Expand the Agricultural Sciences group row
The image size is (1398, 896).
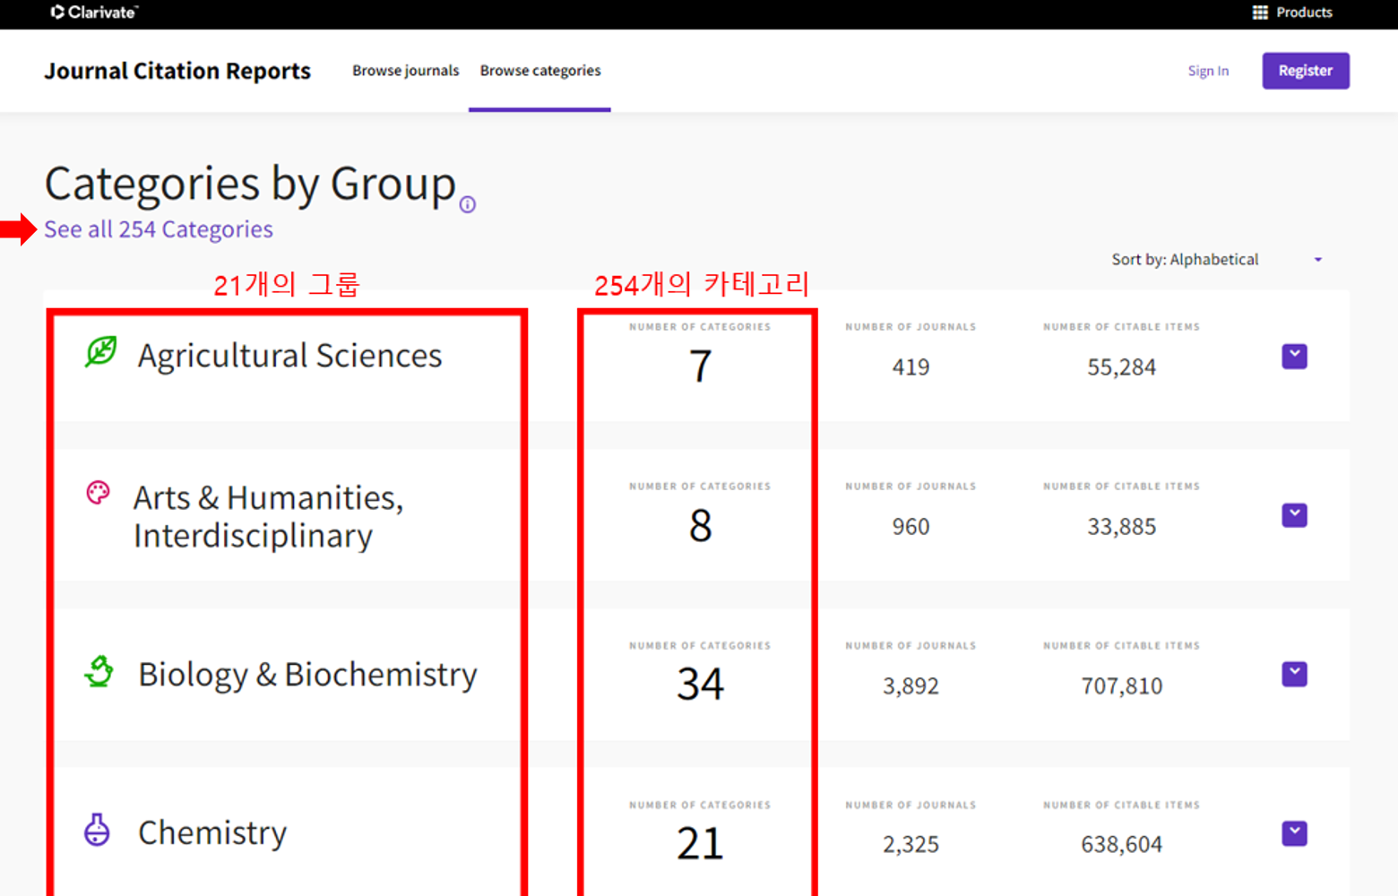[1294, 357]
